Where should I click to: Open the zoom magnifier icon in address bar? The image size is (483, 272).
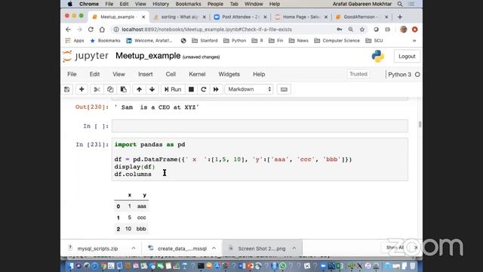pos(350,29)
